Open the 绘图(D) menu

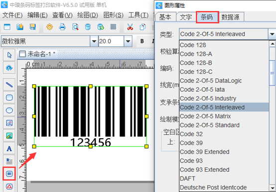point(88,15)
